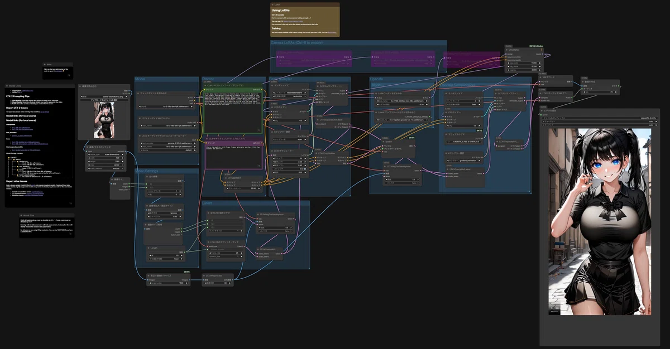Collapse the Model Links note via header dot
The width and height of the screenshot is (670, 349).
7,86
